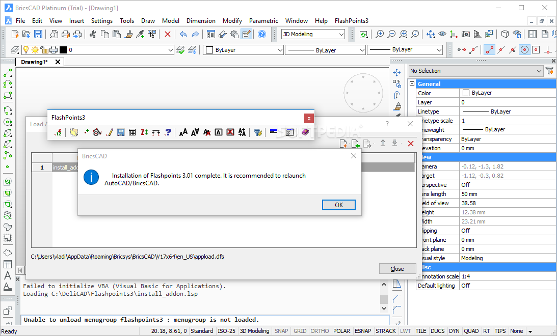Click the New drawing icon in toolbar
557x336 pixels.
point(15,34)
